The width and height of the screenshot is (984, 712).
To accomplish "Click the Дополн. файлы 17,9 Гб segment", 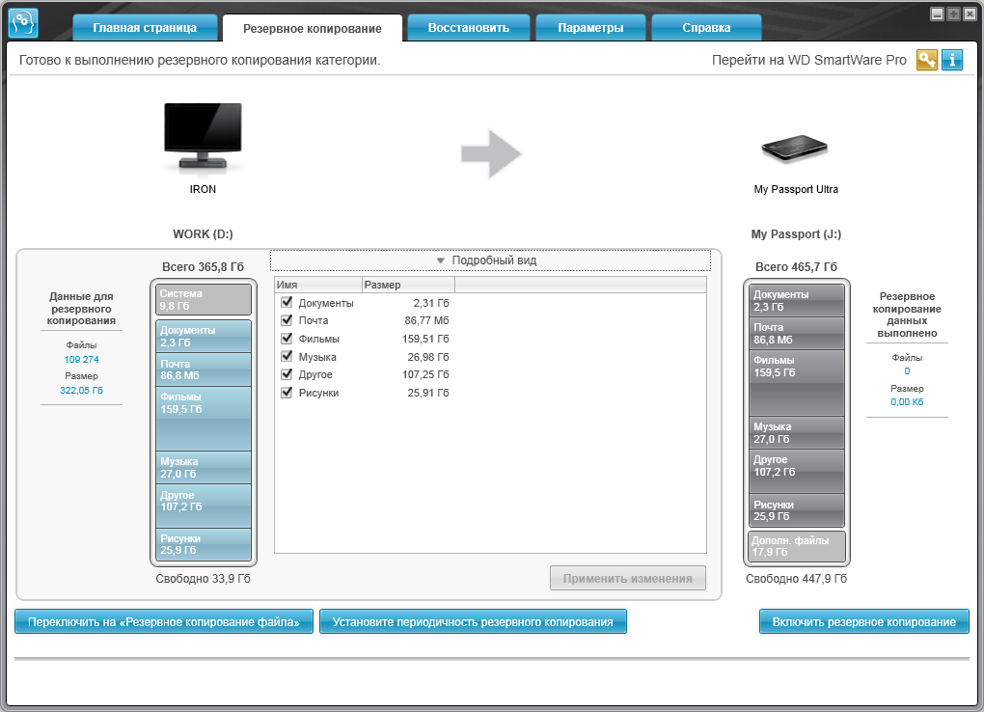I will 797,546.
